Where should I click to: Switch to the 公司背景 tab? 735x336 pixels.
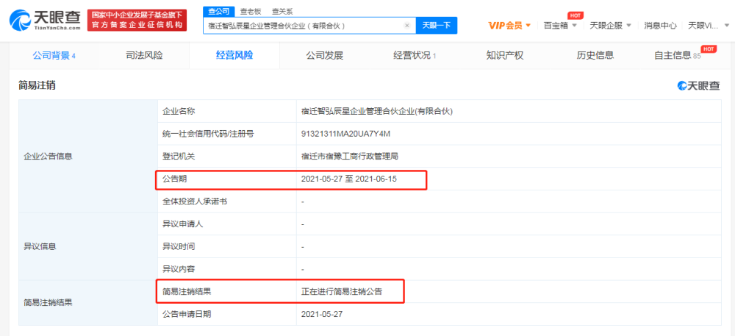pos(54,55)
